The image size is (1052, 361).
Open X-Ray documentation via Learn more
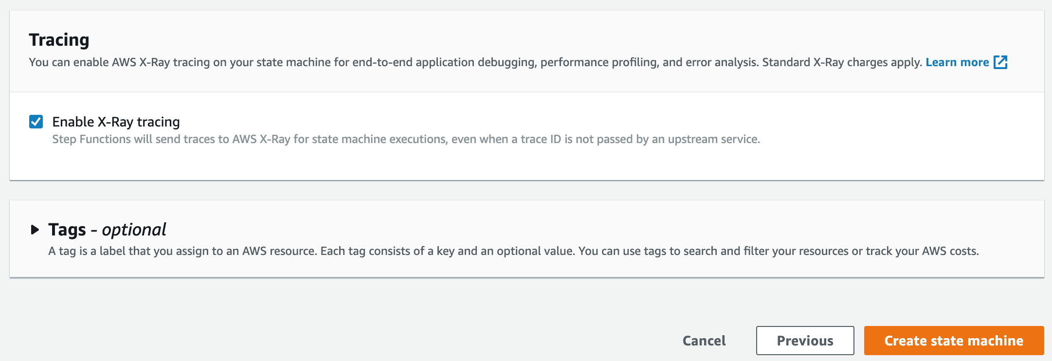(957, 62)
